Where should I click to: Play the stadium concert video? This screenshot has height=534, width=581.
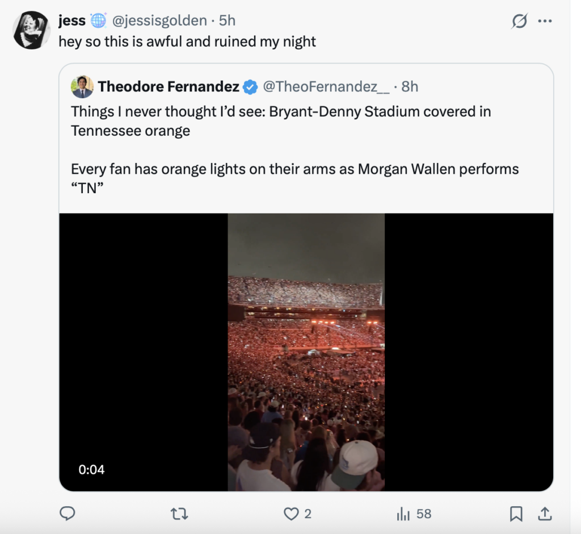(x=306, y=352)
